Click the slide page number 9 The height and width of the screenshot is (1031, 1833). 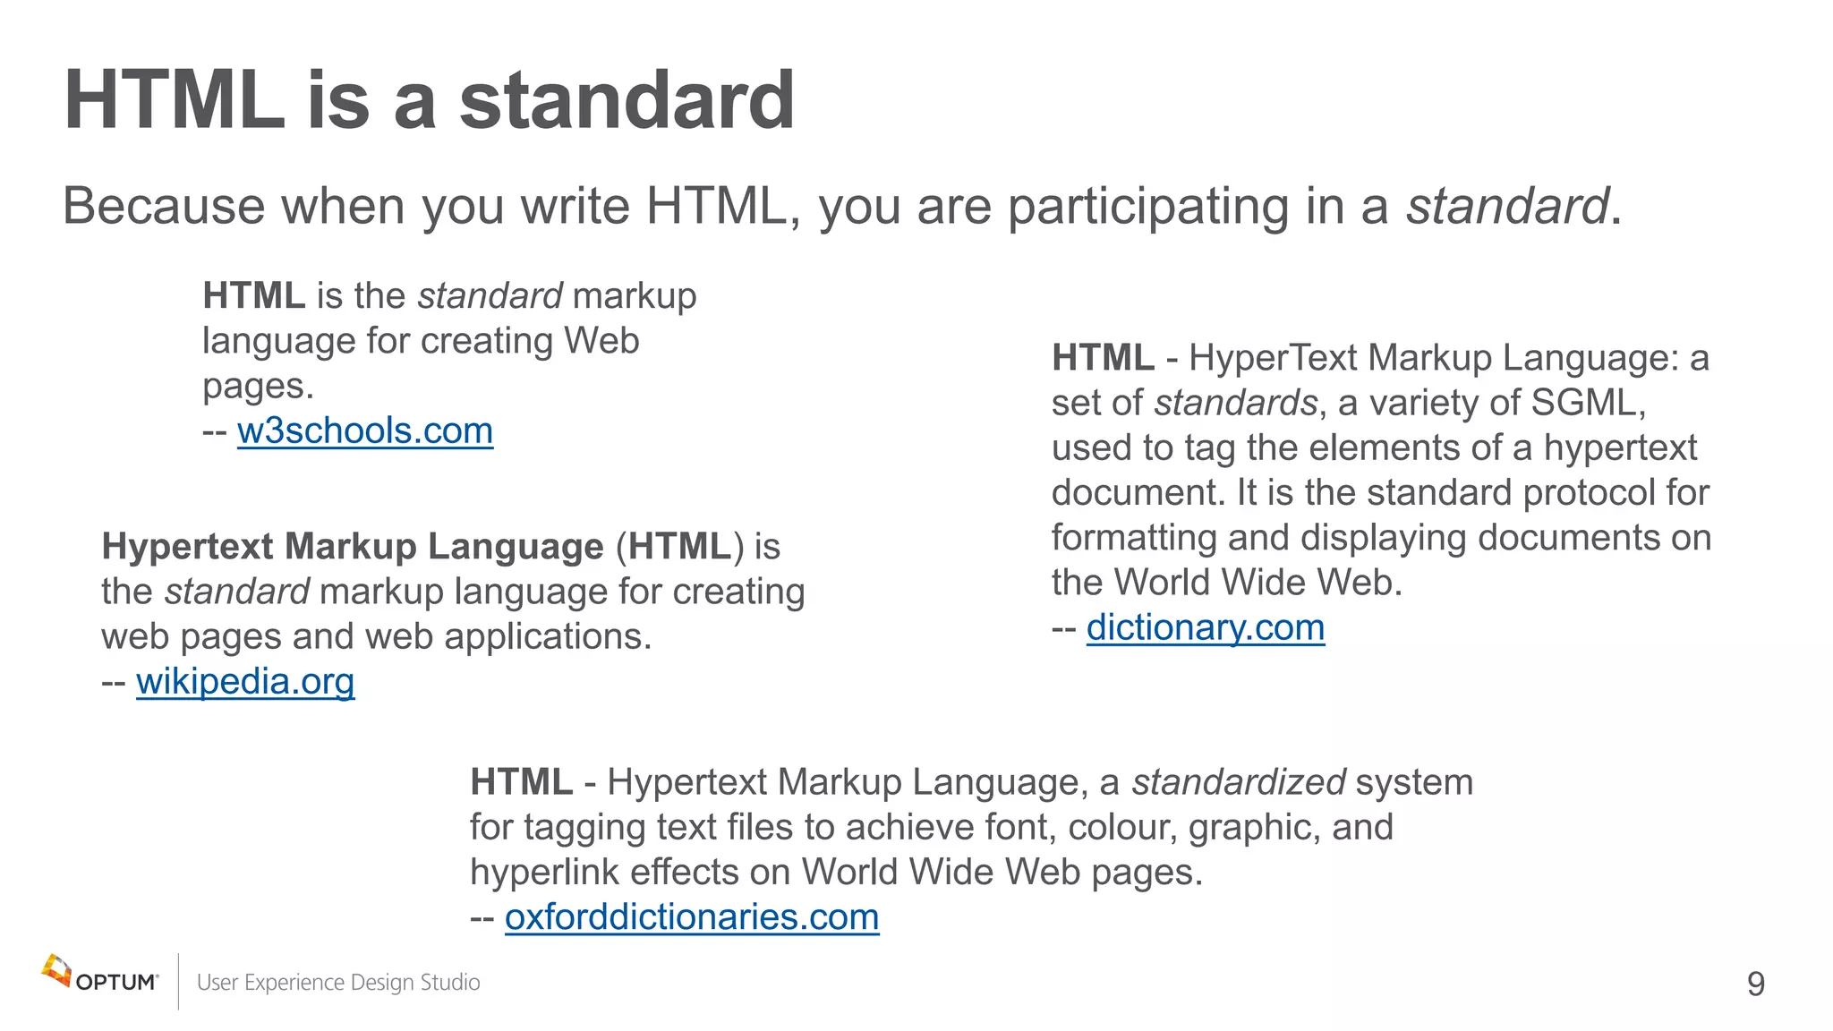pyautogui.click(x=1756, y=984)
